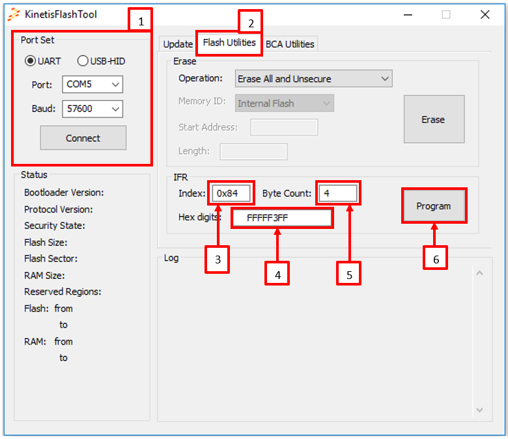Click the Hex digits field showing FFFFF3FF
The image size is (508, 439).
[282, 218]
